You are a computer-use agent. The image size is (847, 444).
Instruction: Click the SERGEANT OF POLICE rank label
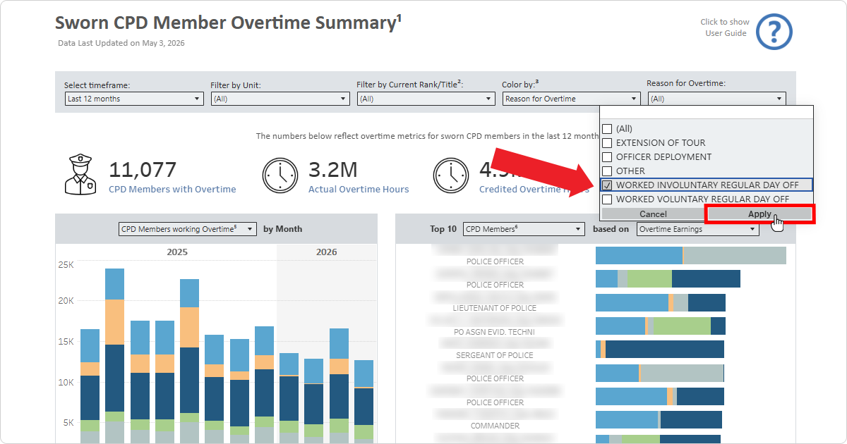pos(495,355)
